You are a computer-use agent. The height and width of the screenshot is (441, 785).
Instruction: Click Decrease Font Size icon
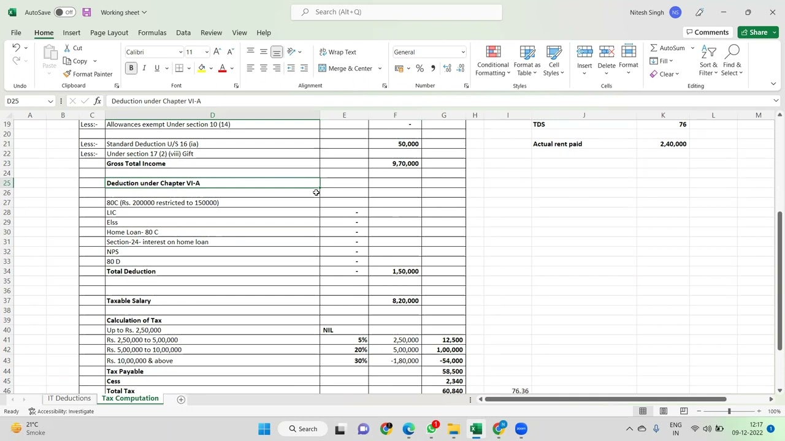pos(230,52)
